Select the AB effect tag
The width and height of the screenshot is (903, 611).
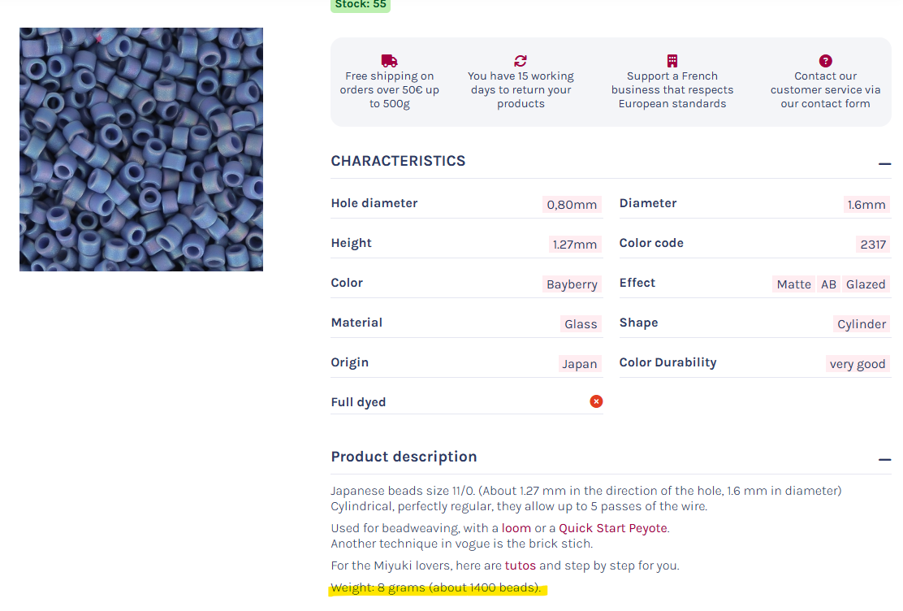[828, 284]
